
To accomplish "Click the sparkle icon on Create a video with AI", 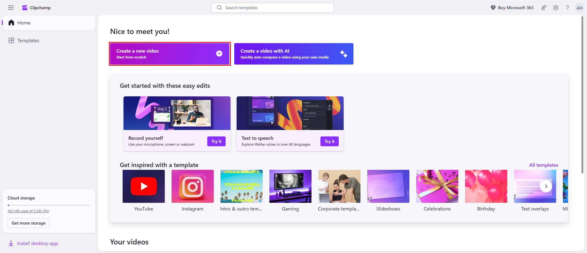I will [x=344, y=54].
